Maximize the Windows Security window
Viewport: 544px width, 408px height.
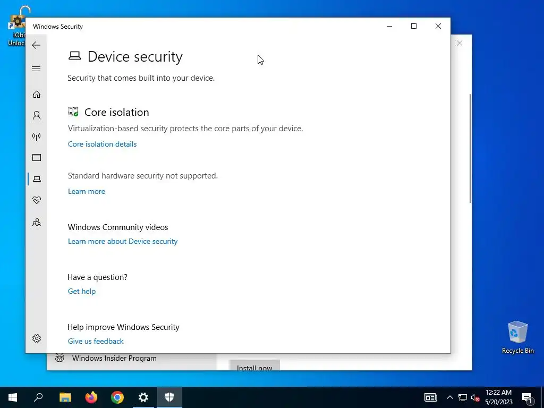pos(413,27)
